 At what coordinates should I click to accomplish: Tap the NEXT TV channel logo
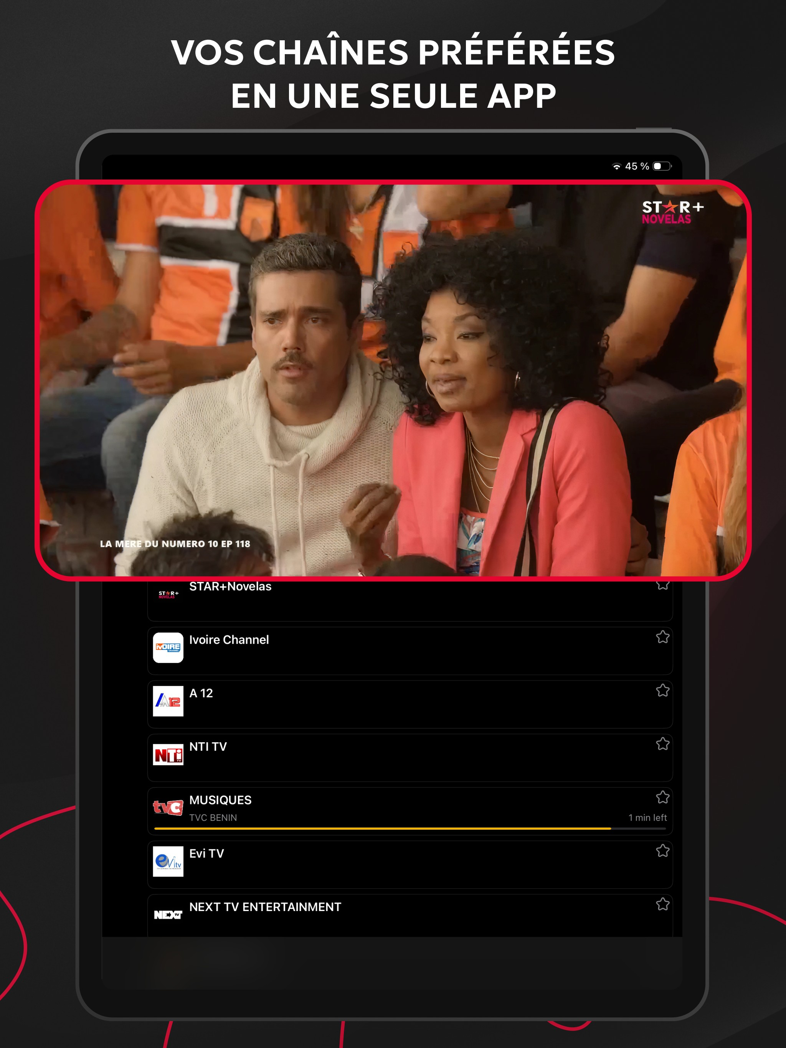pos(168,915)
